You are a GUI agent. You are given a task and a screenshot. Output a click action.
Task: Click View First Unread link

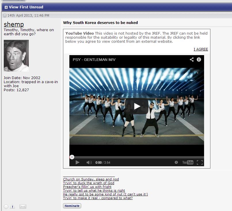pyautogui.click(x=26, y=7)
